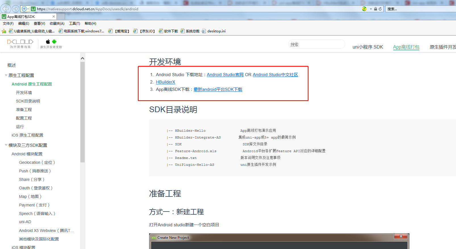This screenshot has width=456, height=249.
Task: Open the address bar history dropdown arrow
Action: point(371,9)
